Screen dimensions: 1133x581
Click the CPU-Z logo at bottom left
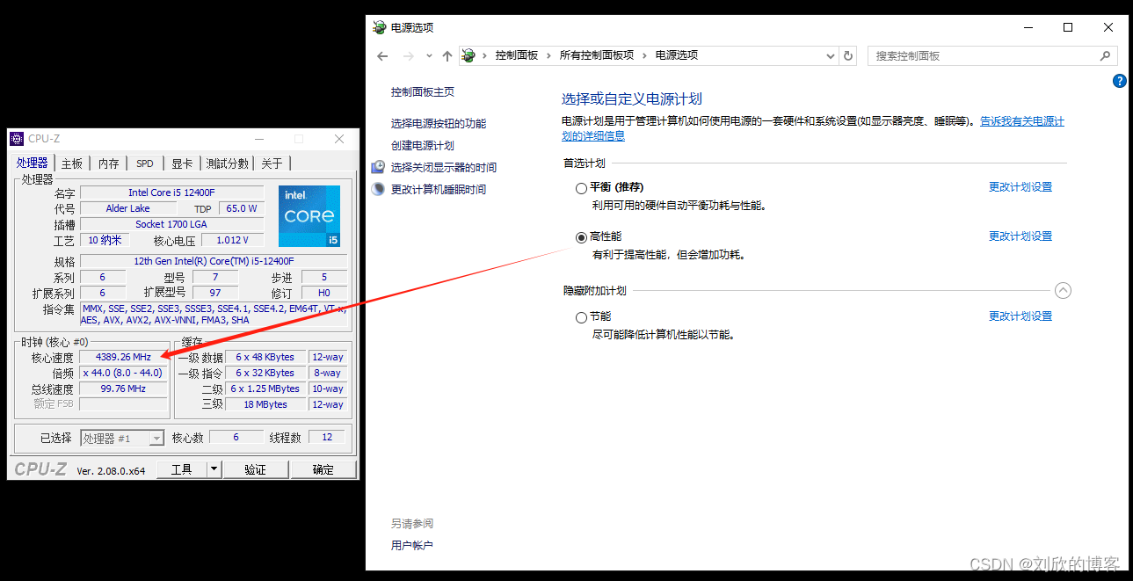pos(40,469)
